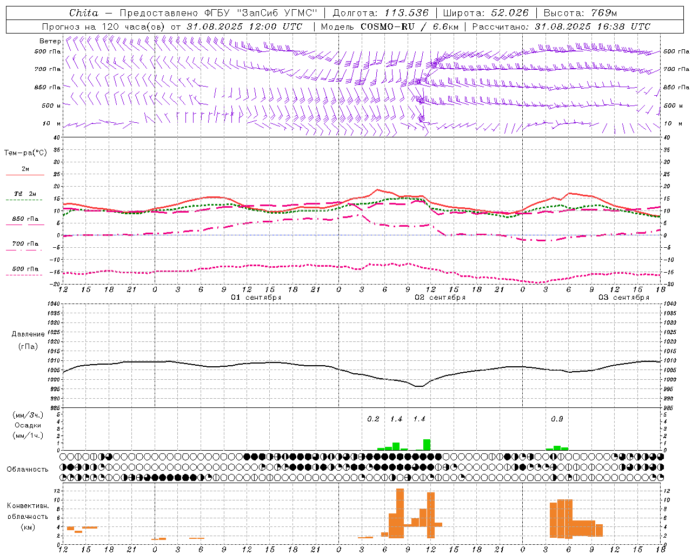Click the "0.2" three-hour precipitation value
Image resolution: width=692 pixels, height=554 pixels.
(373, 419)
